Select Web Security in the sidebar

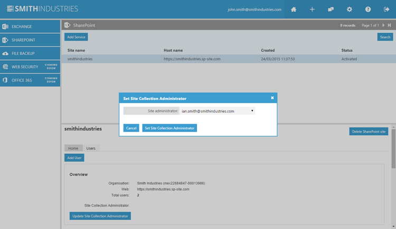(30, 67)
